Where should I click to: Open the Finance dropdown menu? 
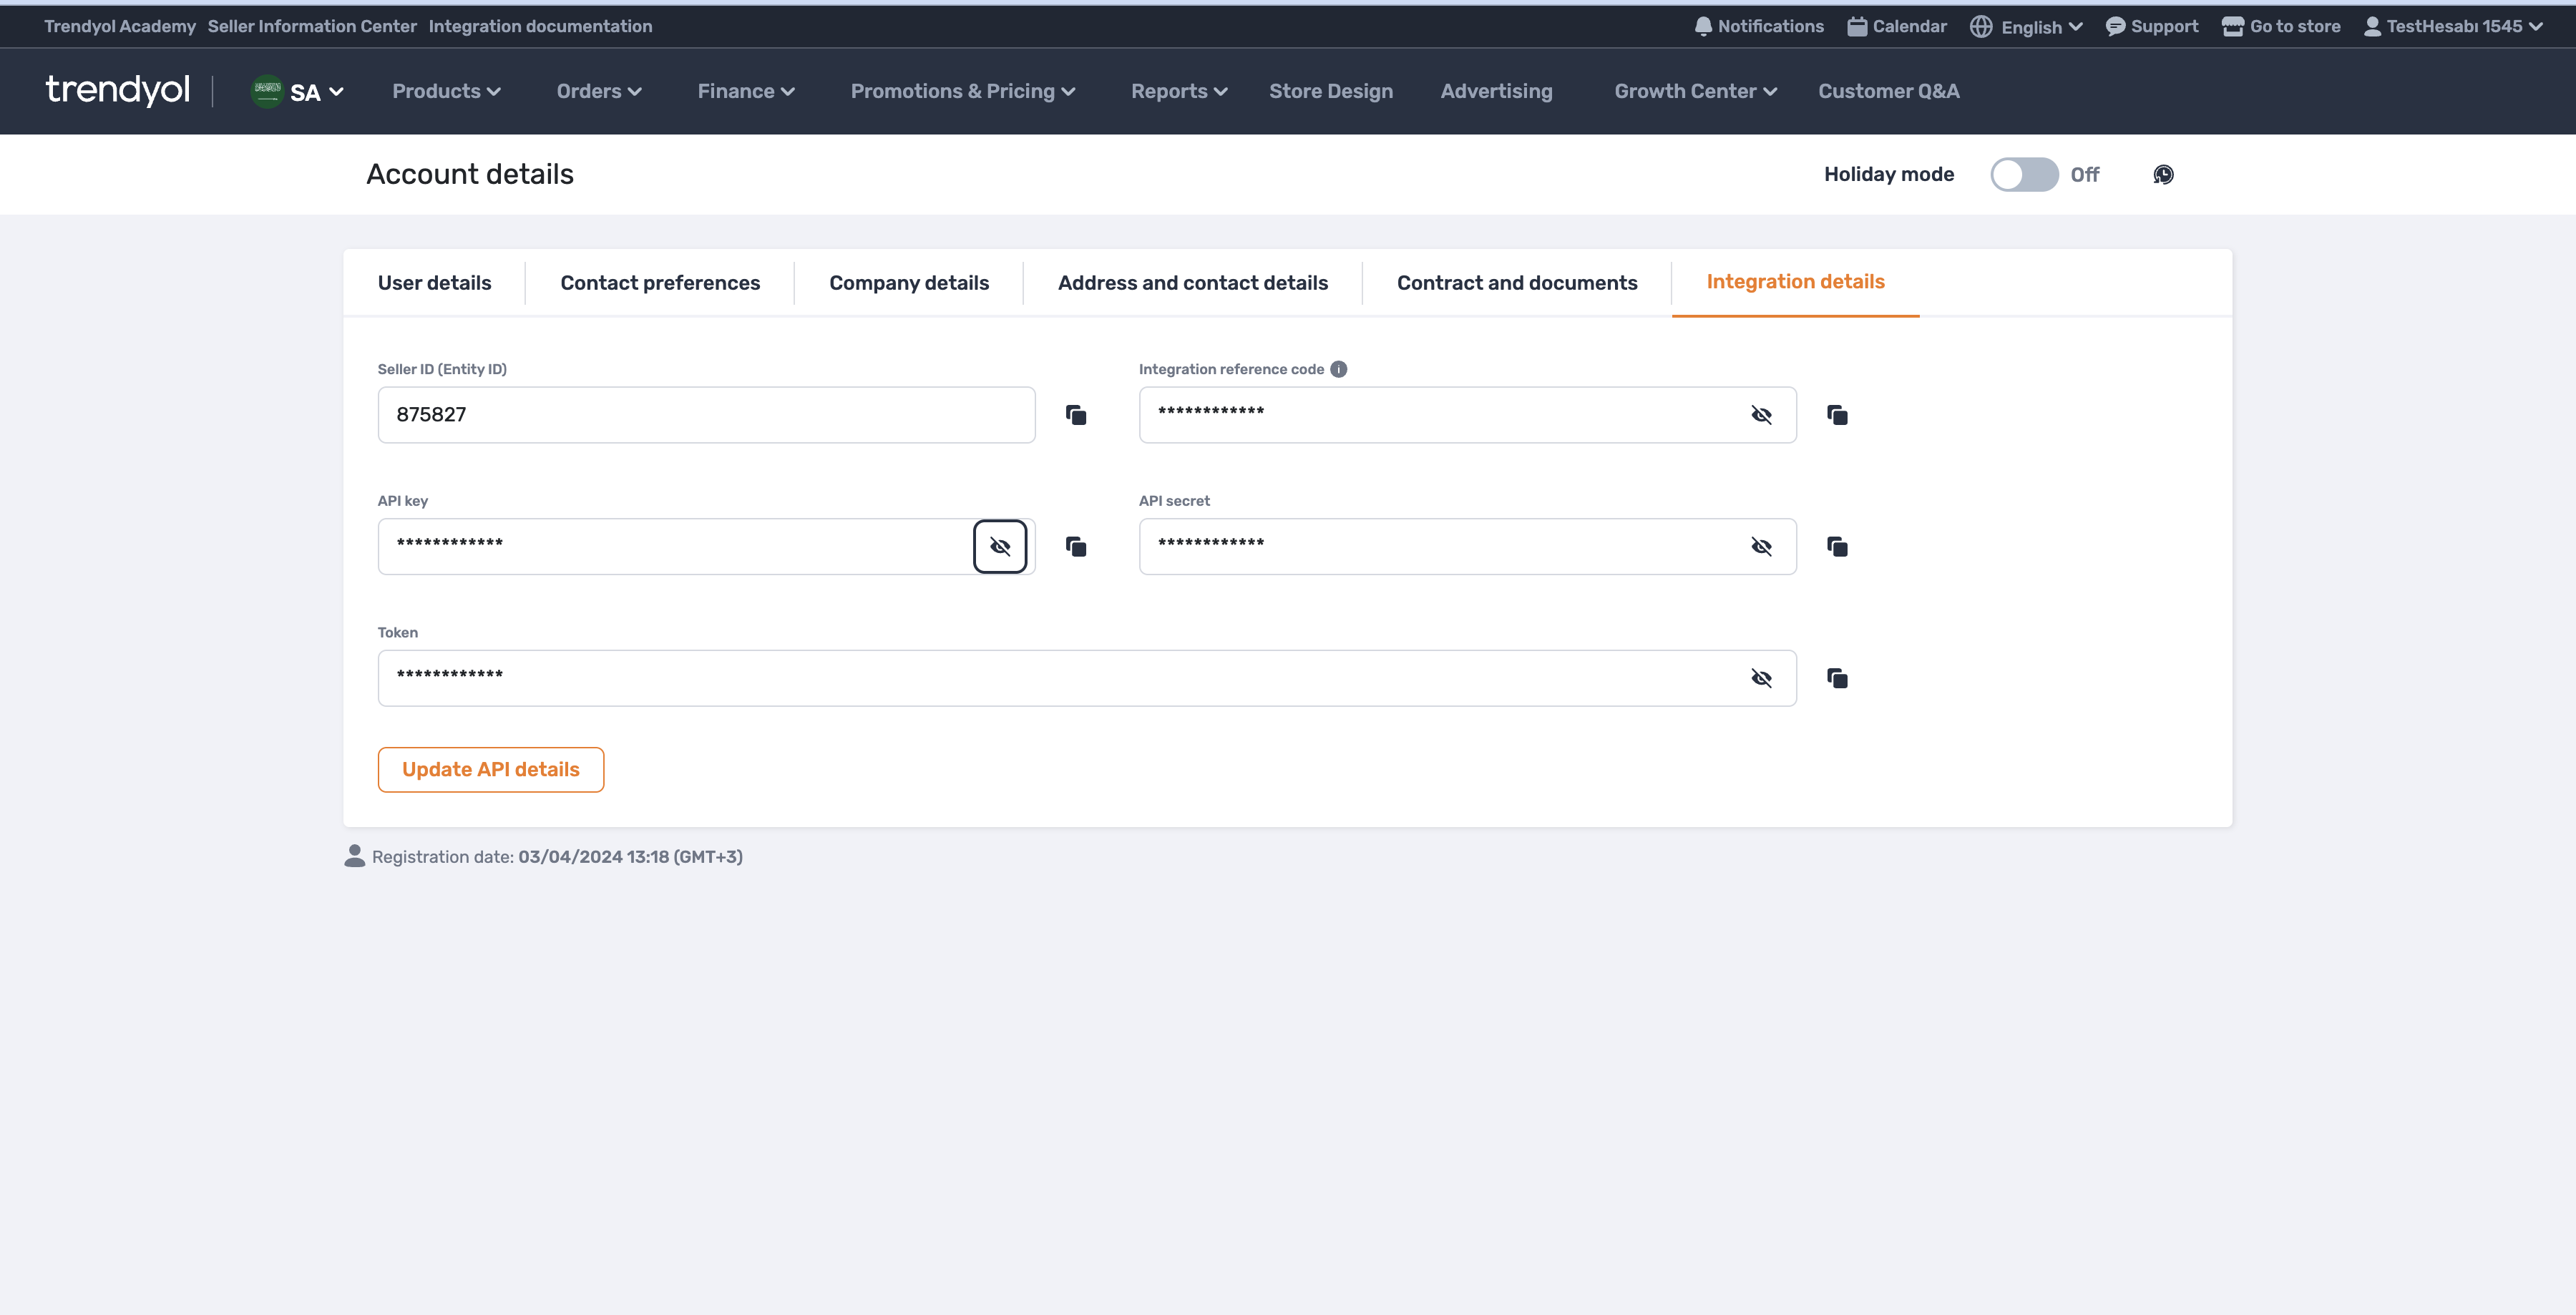[746, 91]
